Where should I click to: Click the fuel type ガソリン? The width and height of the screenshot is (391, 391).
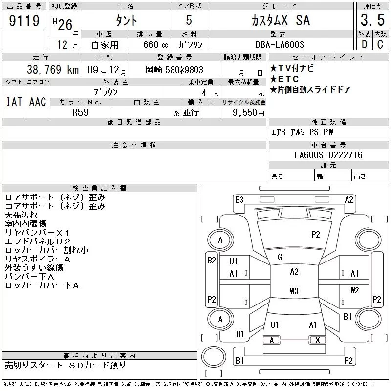190,44
